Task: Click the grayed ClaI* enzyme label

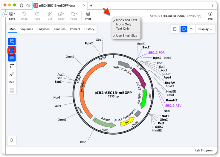Action: [x=166, y=74]
